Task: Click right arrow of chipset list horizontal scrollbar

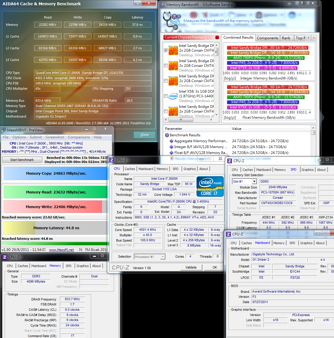Action: (211, 120)
